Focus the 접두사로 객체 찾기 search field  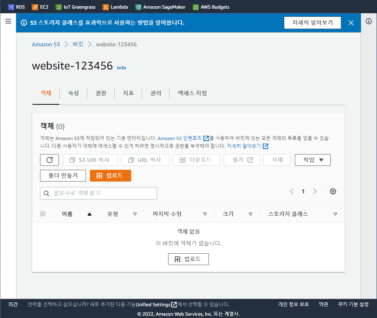click(99, 193)
